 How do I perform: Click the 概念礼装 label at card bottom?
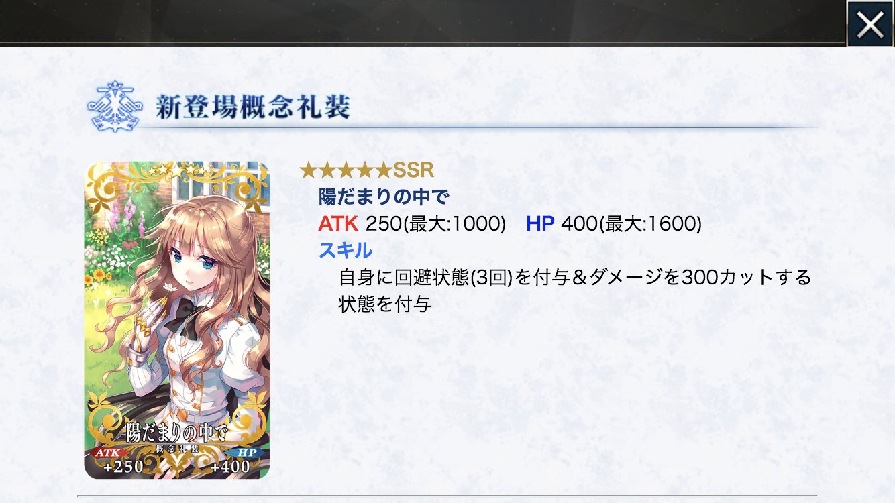point(177,448)
